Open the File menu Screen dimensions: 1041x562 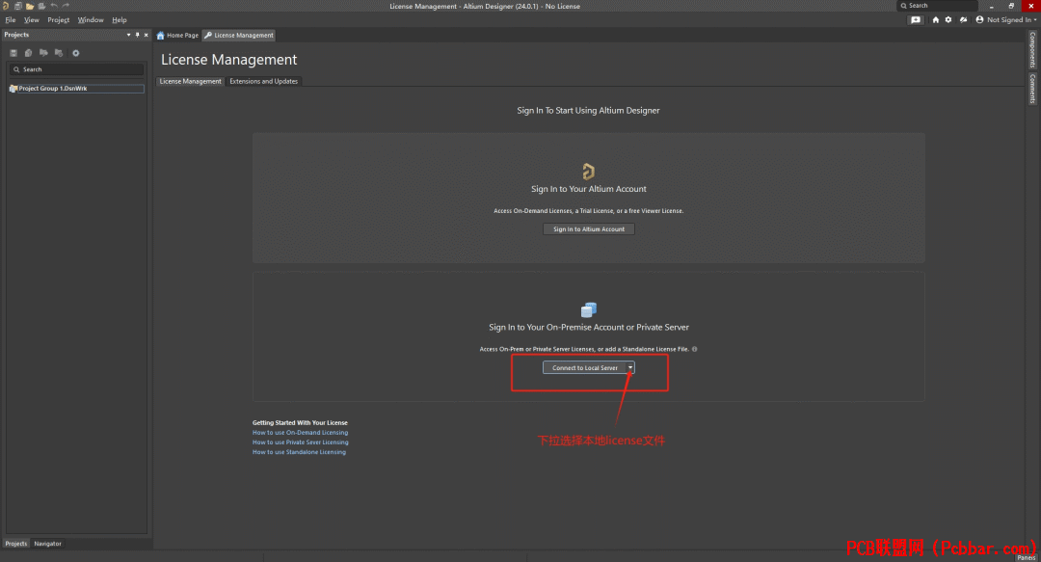click(x=11, y=20)
